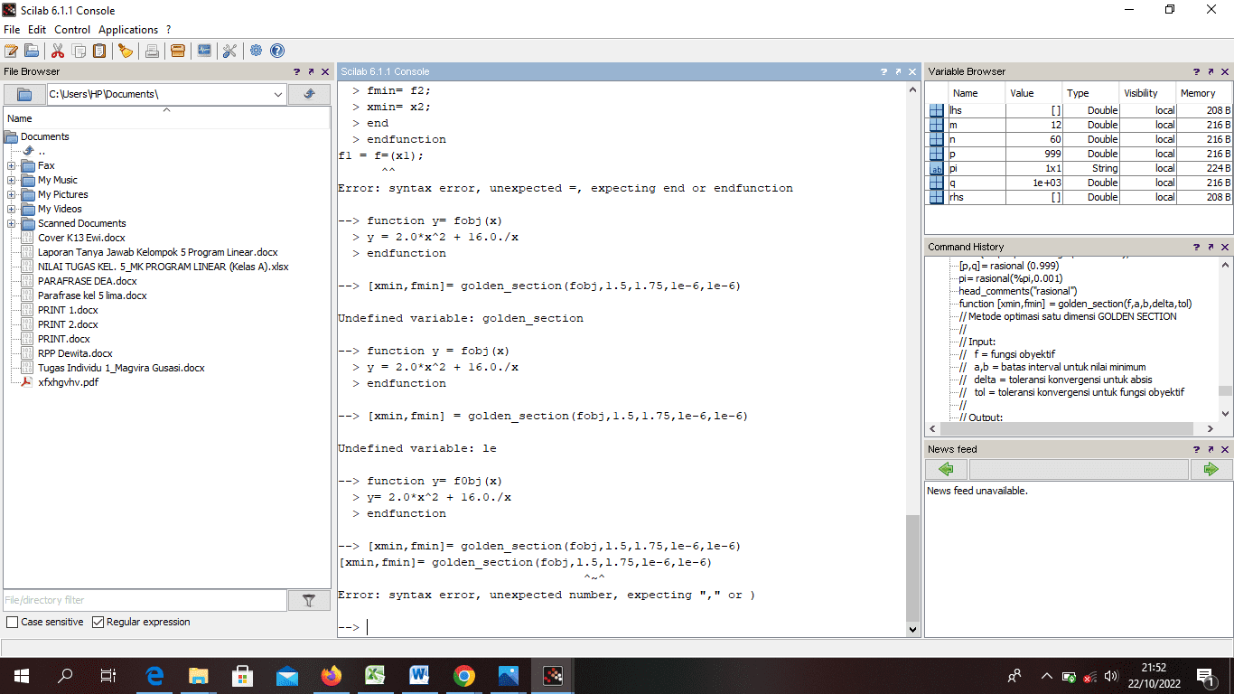The image size is (1234, 694).
Task: Click console command prompt line
Action: coord(622,627)
